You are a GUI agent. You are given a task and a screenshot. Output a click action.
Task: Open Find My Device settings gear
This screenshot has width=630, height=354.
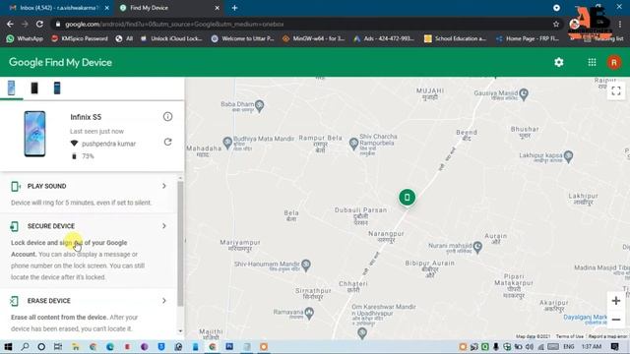[558, 62]
